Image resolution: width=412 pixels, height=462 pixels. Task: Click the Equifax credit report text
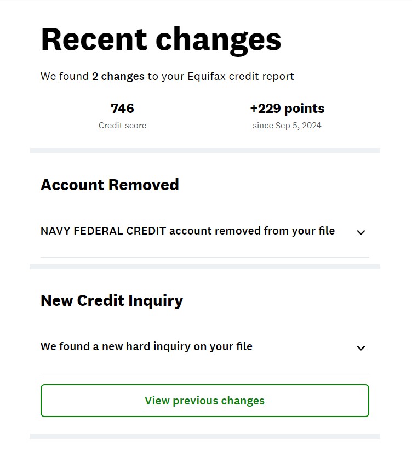tap(241, 76)
